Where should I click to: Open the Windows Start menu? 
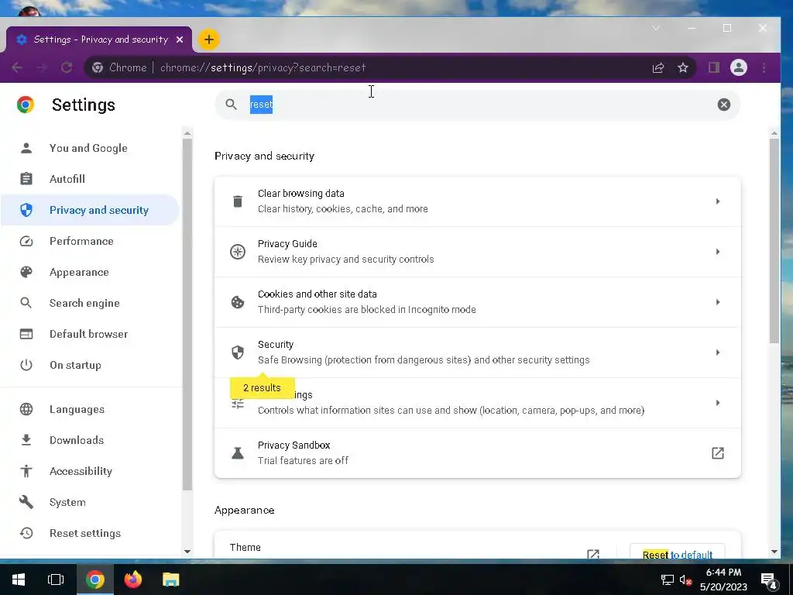pos(19,580)
